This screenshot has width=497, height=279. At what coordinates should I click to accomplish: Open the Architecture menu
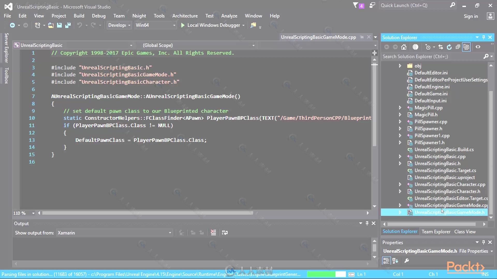click(x=185, y=16)
